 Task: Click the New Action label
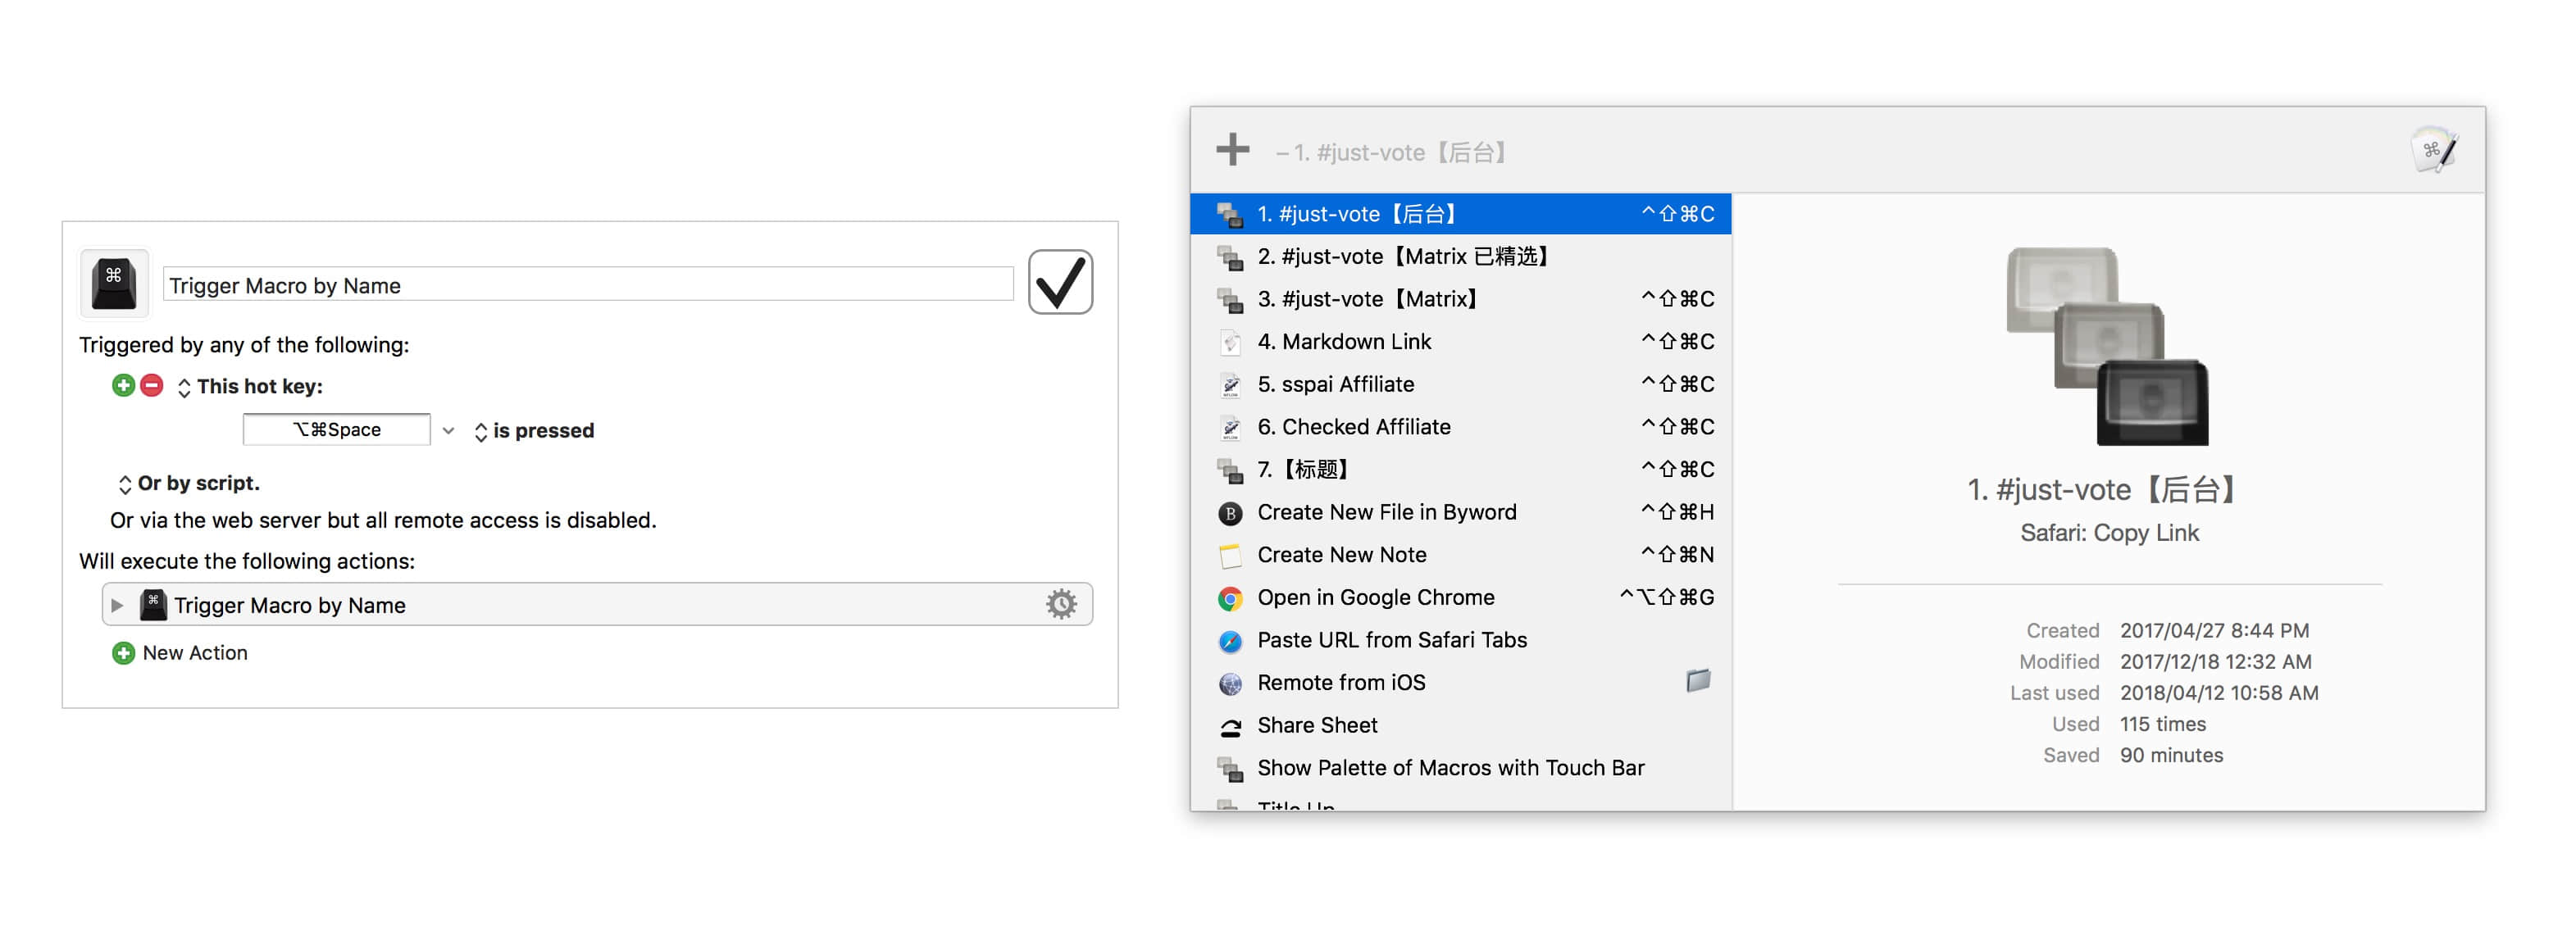(x=195, y=653)
